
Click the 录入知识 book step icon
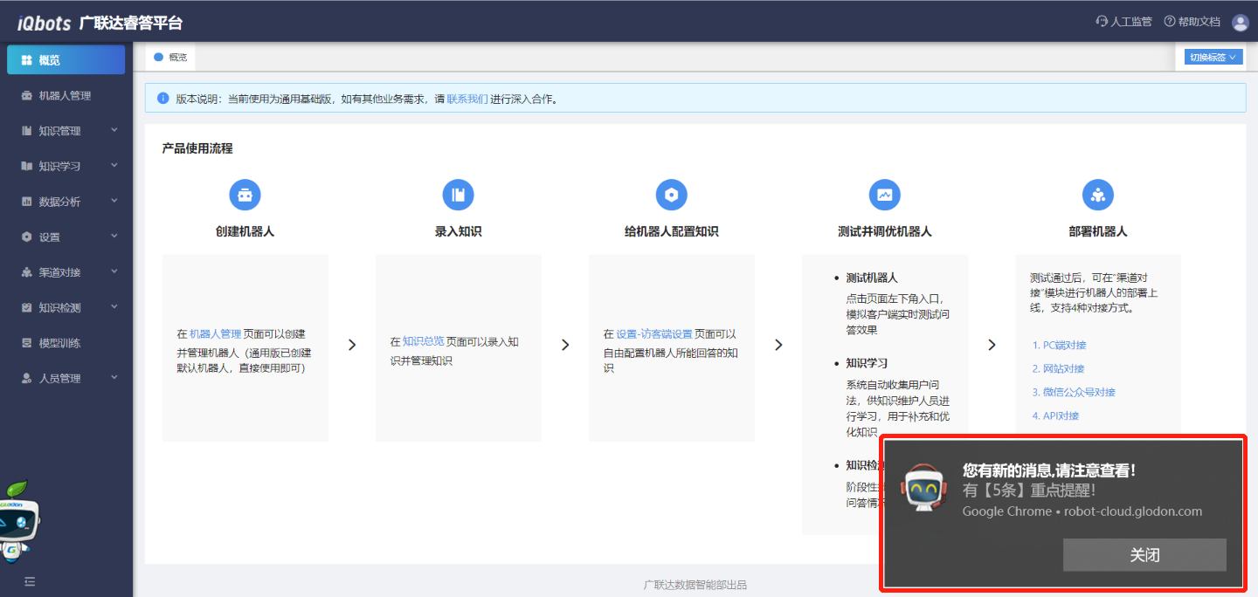point(458,195)
